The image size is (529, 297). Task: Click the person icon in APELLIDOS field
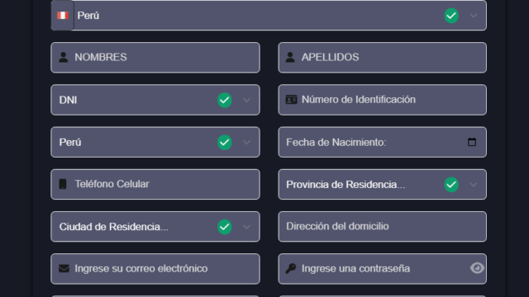coord(290,57)
